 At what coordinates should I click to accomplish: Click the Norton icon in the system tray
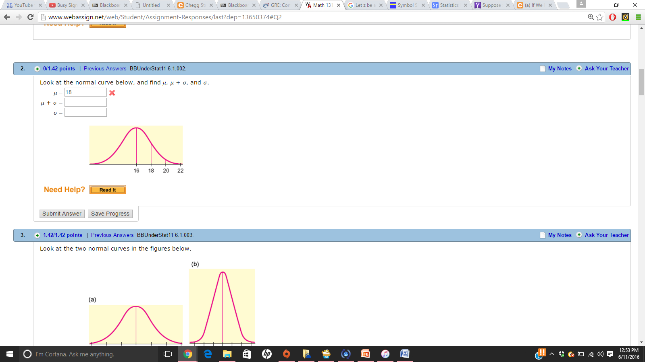coord(571,354)
